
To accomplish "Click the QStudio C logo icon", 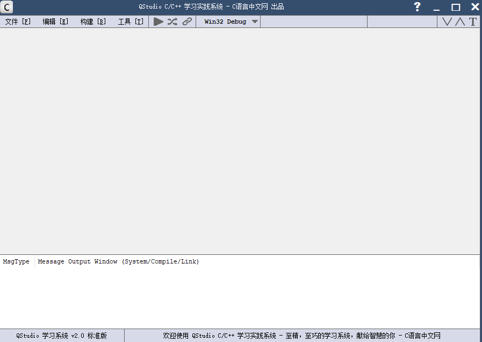I will 6,7.
